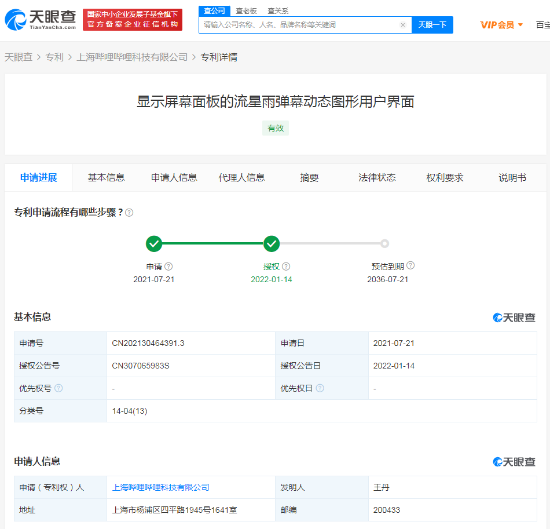The height and width of the screenshot is (529, 550).
Task: Click the help icon beside 专利申请流程有哪些步骤
Action: click(x=130, y=213)
